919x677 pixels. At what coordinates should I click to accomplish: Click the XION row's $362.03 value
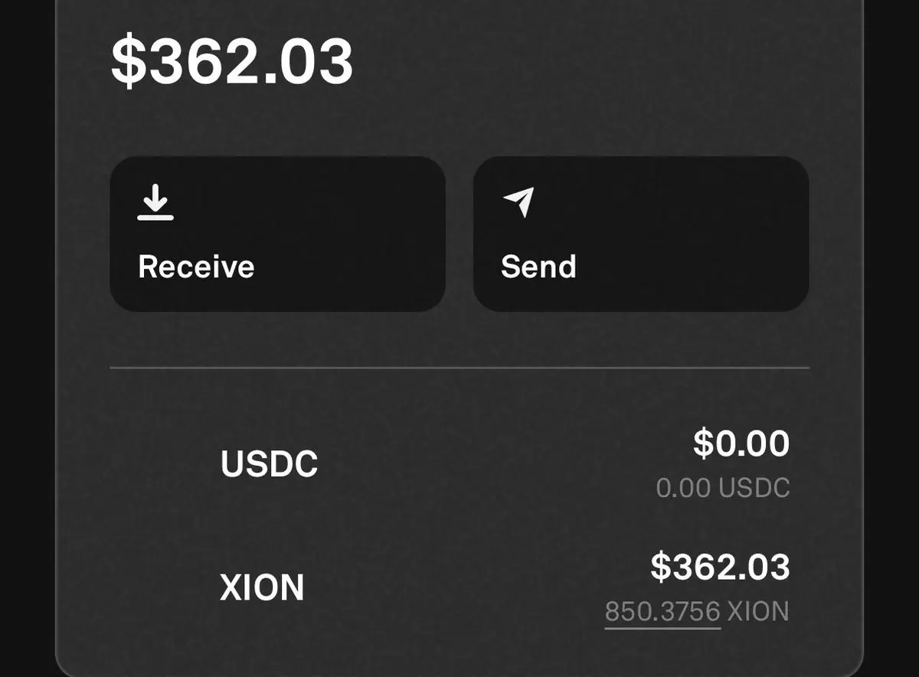pyautogui.click(x=720, y=567)
